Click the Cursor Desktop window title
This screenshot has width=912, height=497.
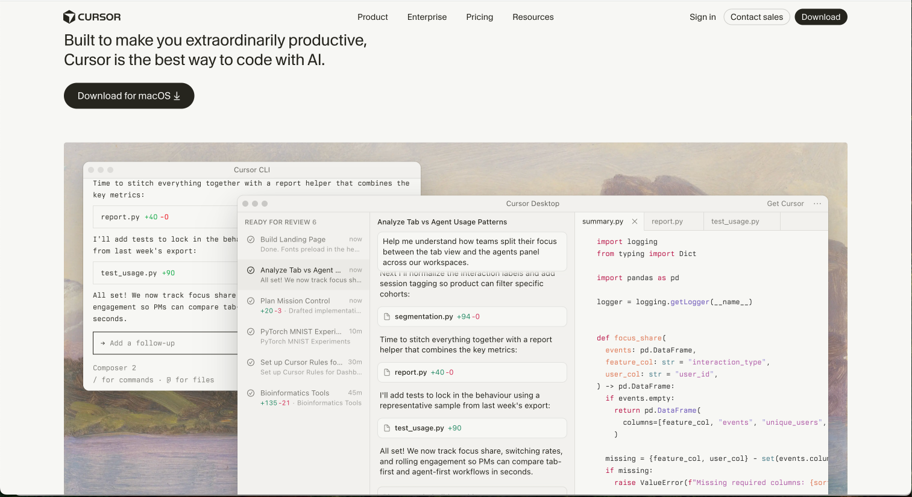533,204
